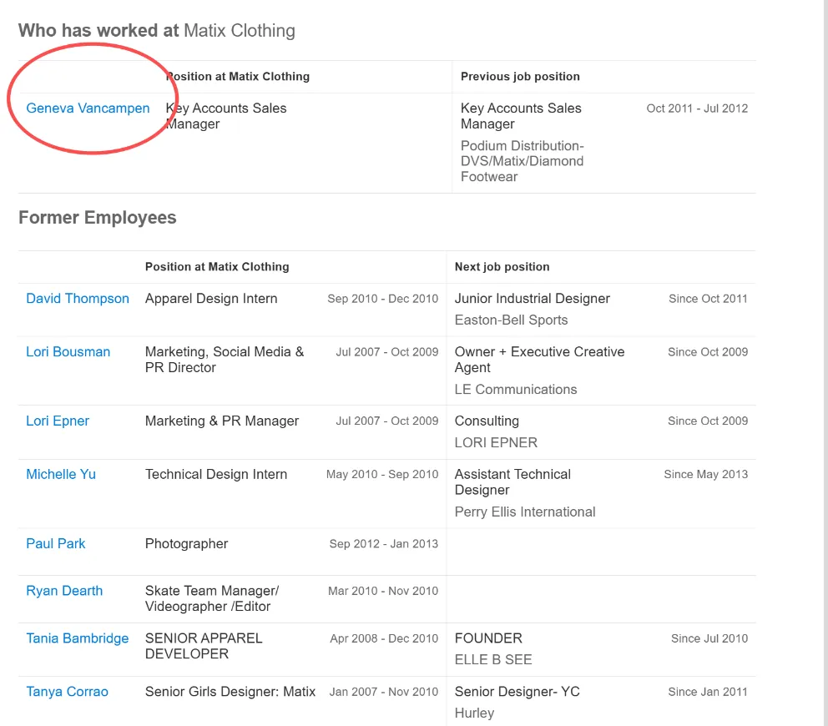Screen dimensions: 828x726
Task: Click 'Podium Distribution- DVS/Matix/Diamond Footwear' company text
Action: (523, 161)
